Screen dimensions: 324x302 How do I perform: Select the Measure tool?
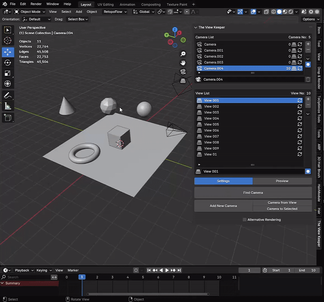[8, 106]
